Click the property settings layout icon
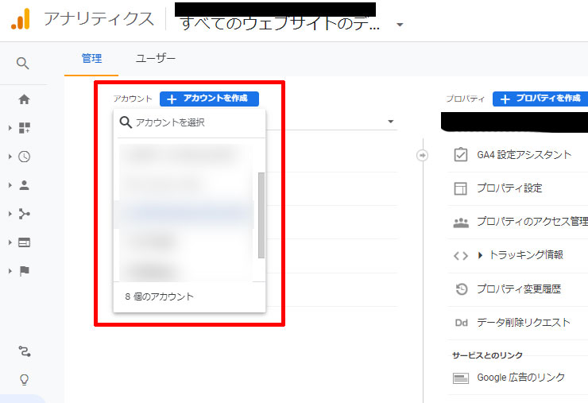This screenshot has height=403, width=588. (x=461, y=188)
